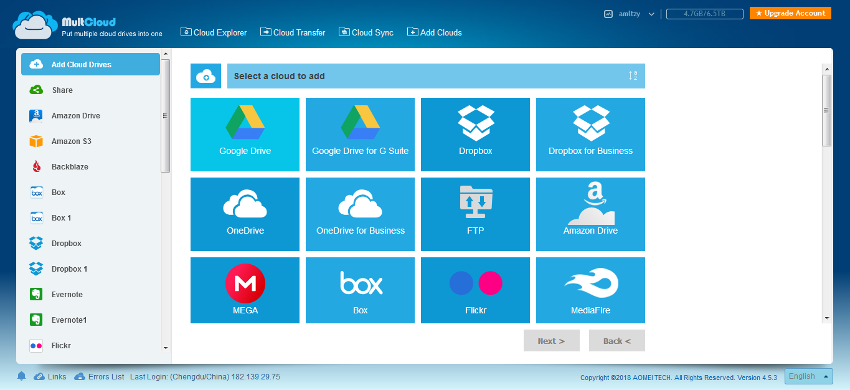Open the English language dropdown
This screenshot has height=390, width=850.
click(808, 376)
